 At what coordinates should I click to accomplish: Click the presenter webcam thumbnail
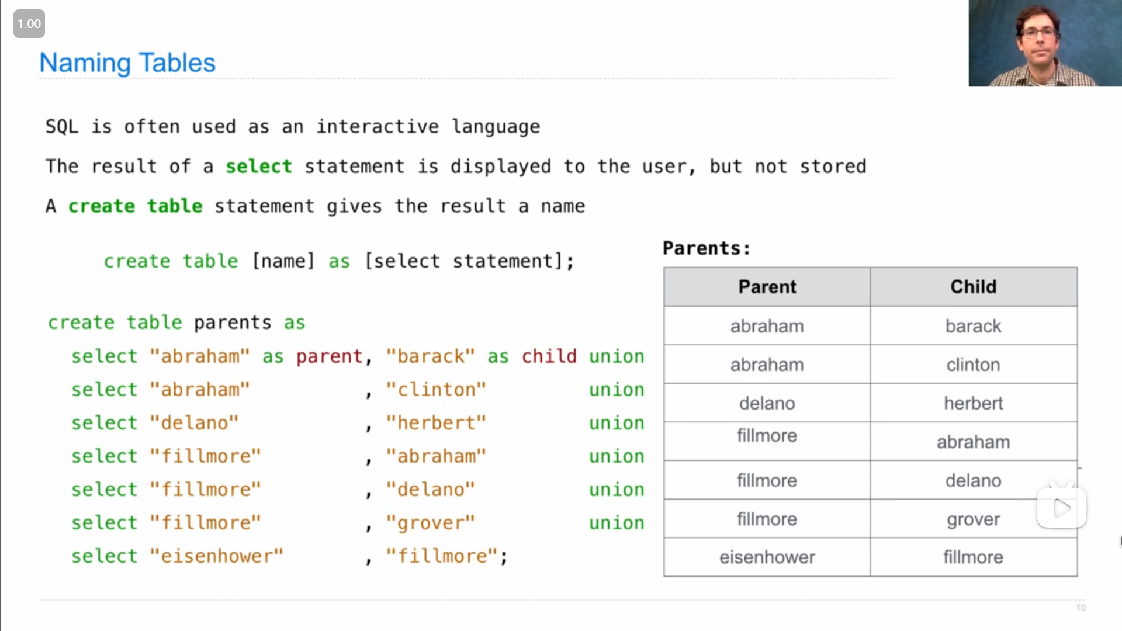pos(1045,43)
